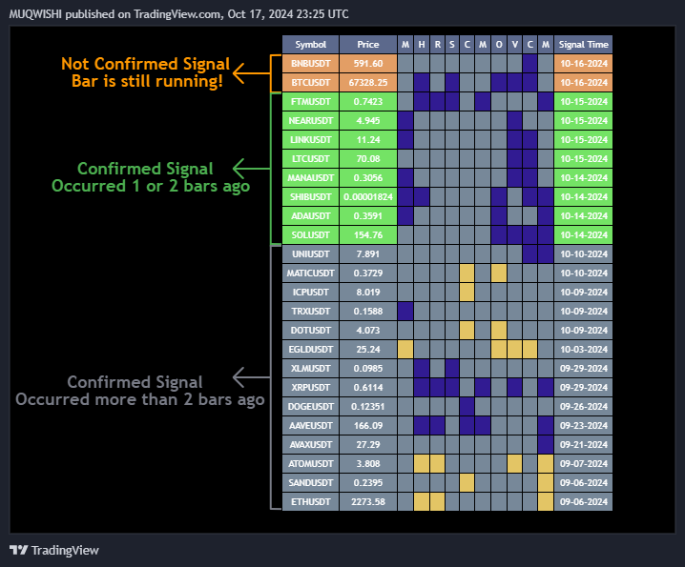This screenshot has width=685, height=567.
Task: Select the BTCUSDT symbol cell
Action: [311, 83]
